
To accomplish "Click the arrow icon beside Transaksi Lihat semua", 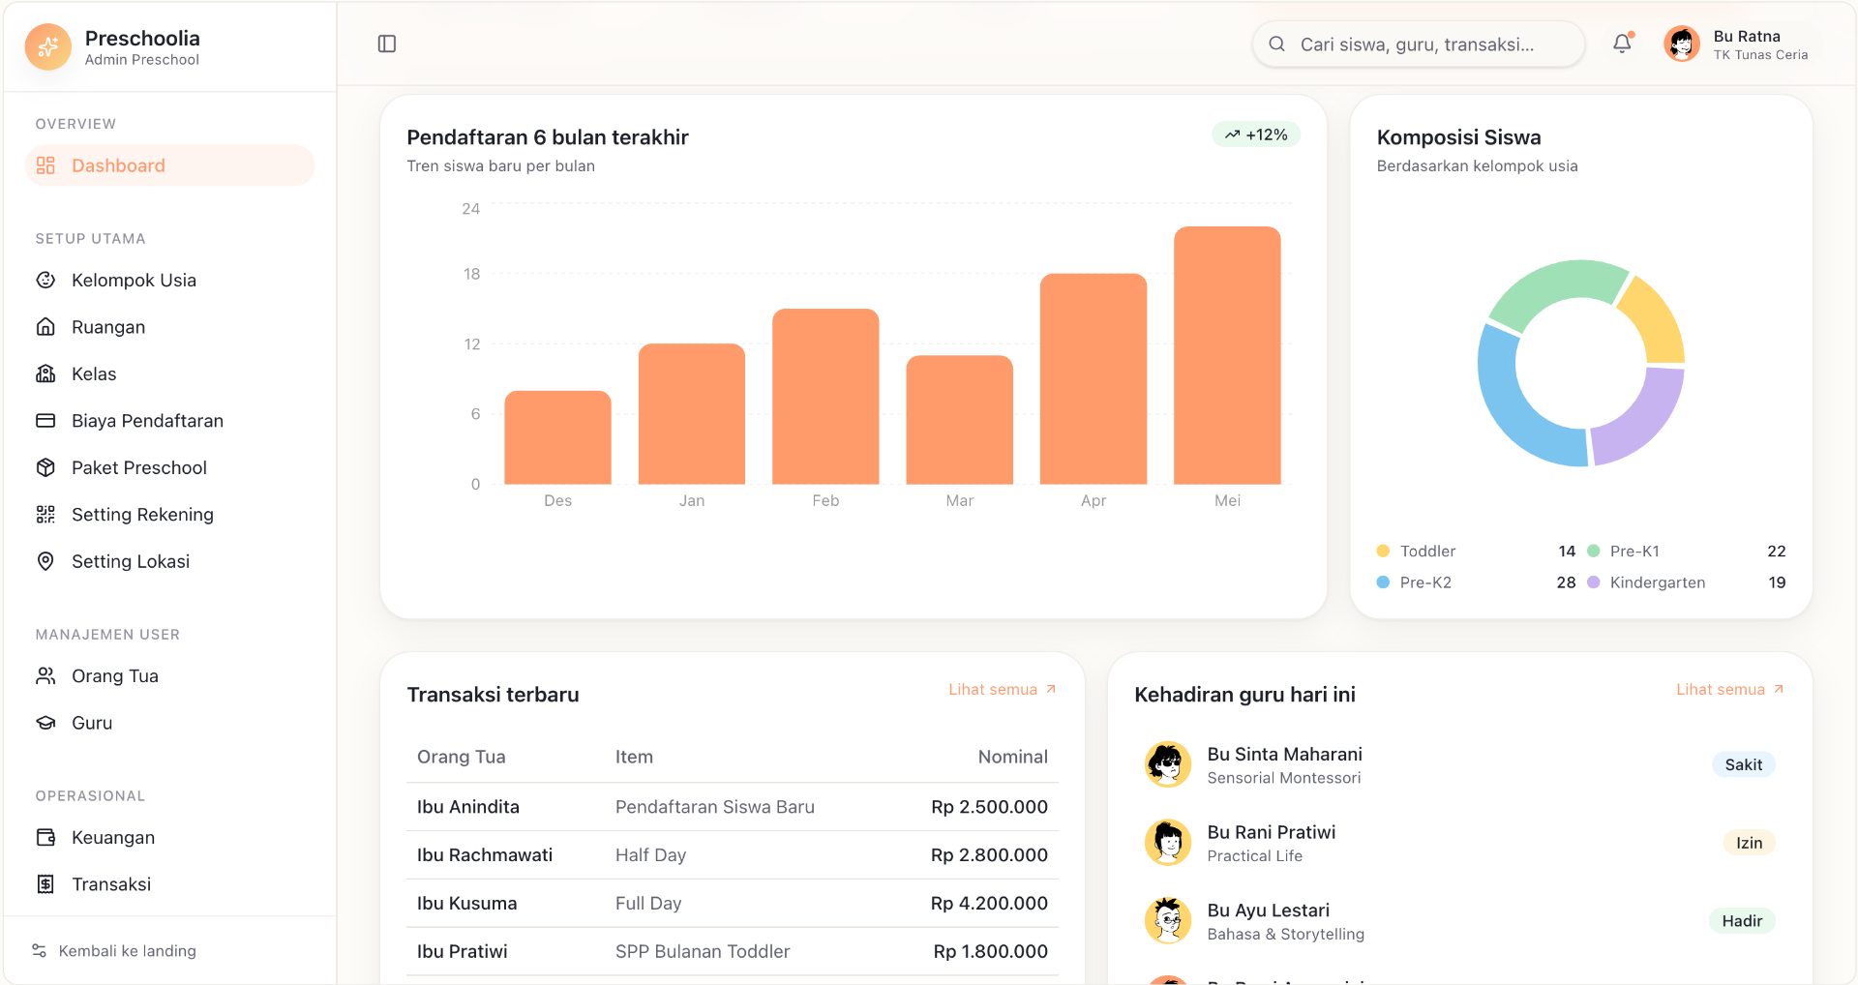I will pyautogui.click(x=1051, y=689).
